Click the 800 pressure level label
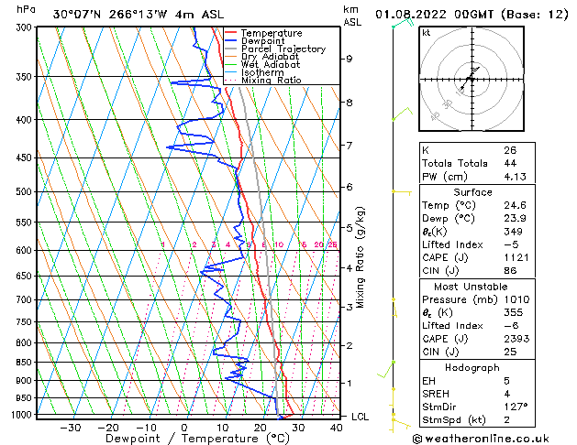Image resolution: width=577 pixels, height=445 pixels. (x=26, y=343)
